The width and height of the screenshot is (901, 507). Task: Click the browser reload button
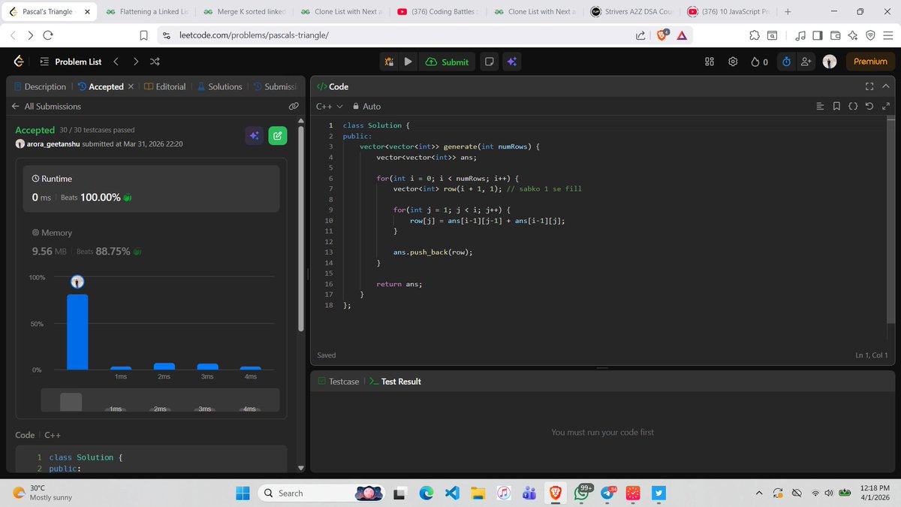click(48, 35)
